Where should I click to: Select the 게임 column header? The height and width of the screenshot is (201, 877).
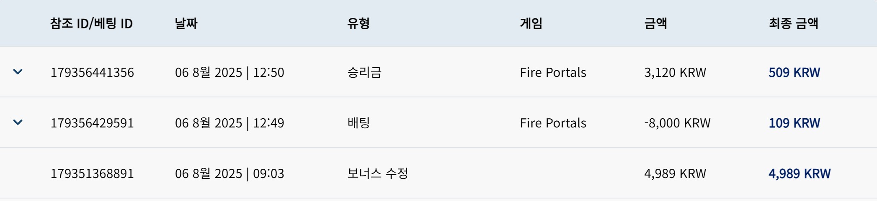tap(531, 23)
